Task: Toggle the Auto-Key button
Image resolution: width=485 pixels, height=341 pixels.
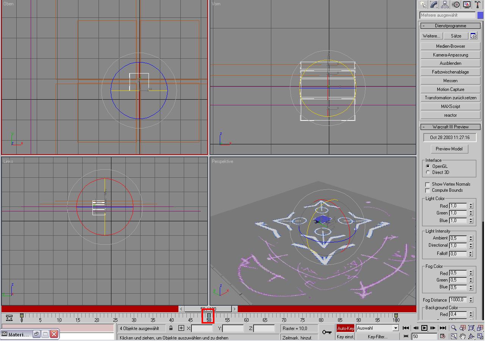Action: (345, 328)
